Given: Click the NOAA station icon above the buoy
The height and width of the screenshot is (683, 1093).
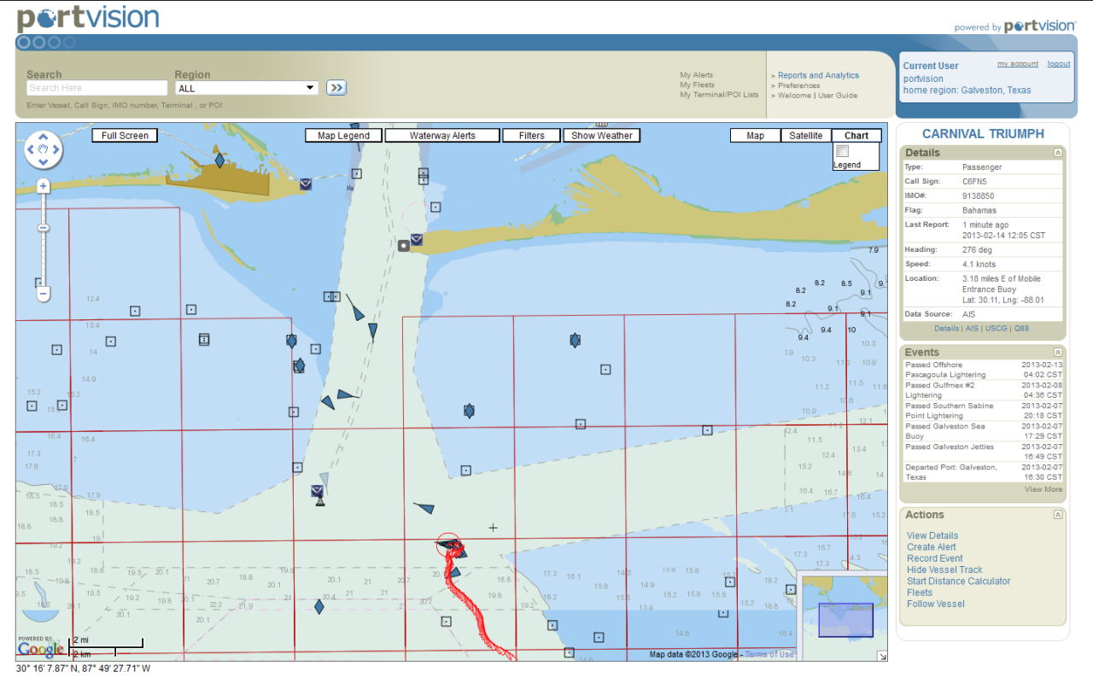Looking at the screenshot, I should click(x=318, y=491).
